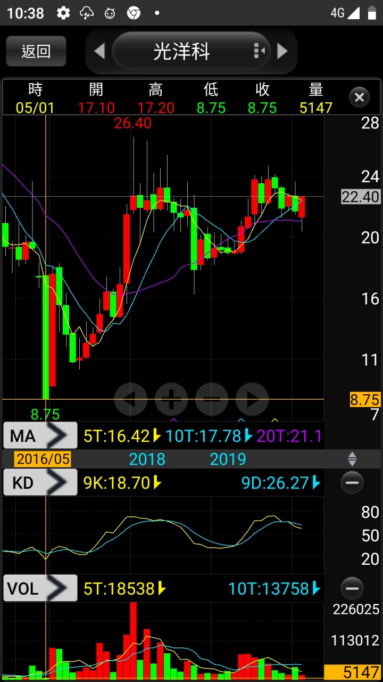
Task: Open the MA indicator selector
Action: (x=40, y=436)
